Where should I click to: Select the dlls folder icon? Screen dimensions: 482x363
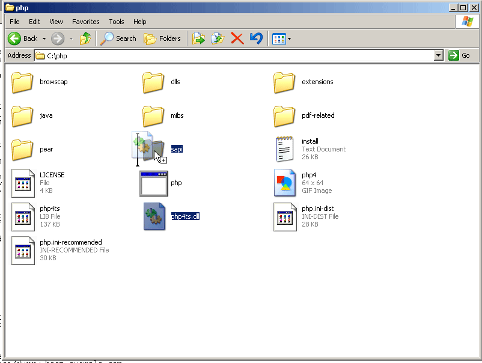(153, 82)
